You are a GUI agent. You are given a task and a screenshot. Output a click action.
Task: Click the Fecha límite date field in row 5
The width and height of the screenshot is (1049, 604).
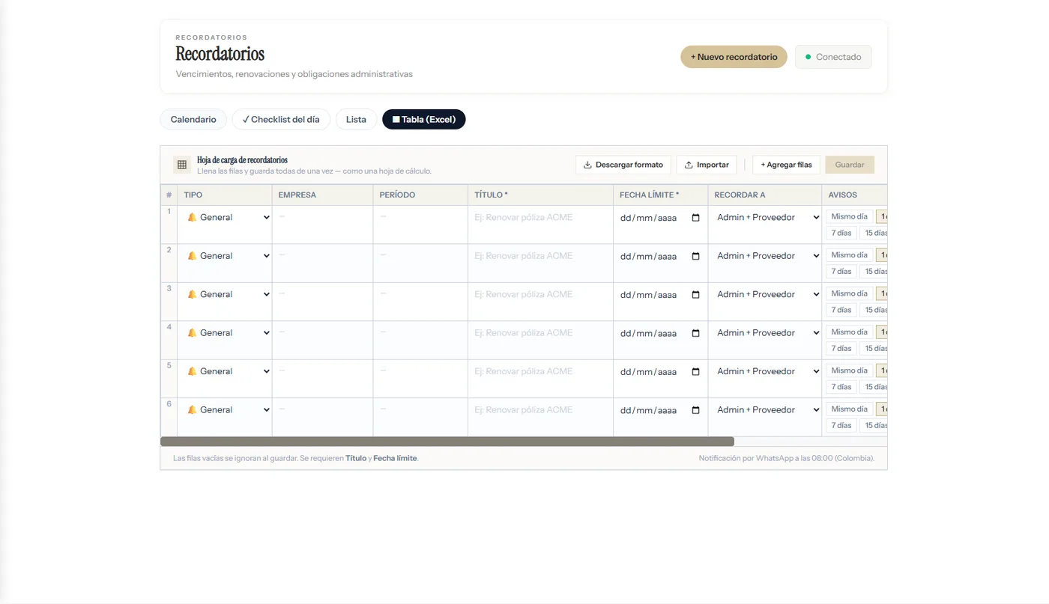(660, 372)
